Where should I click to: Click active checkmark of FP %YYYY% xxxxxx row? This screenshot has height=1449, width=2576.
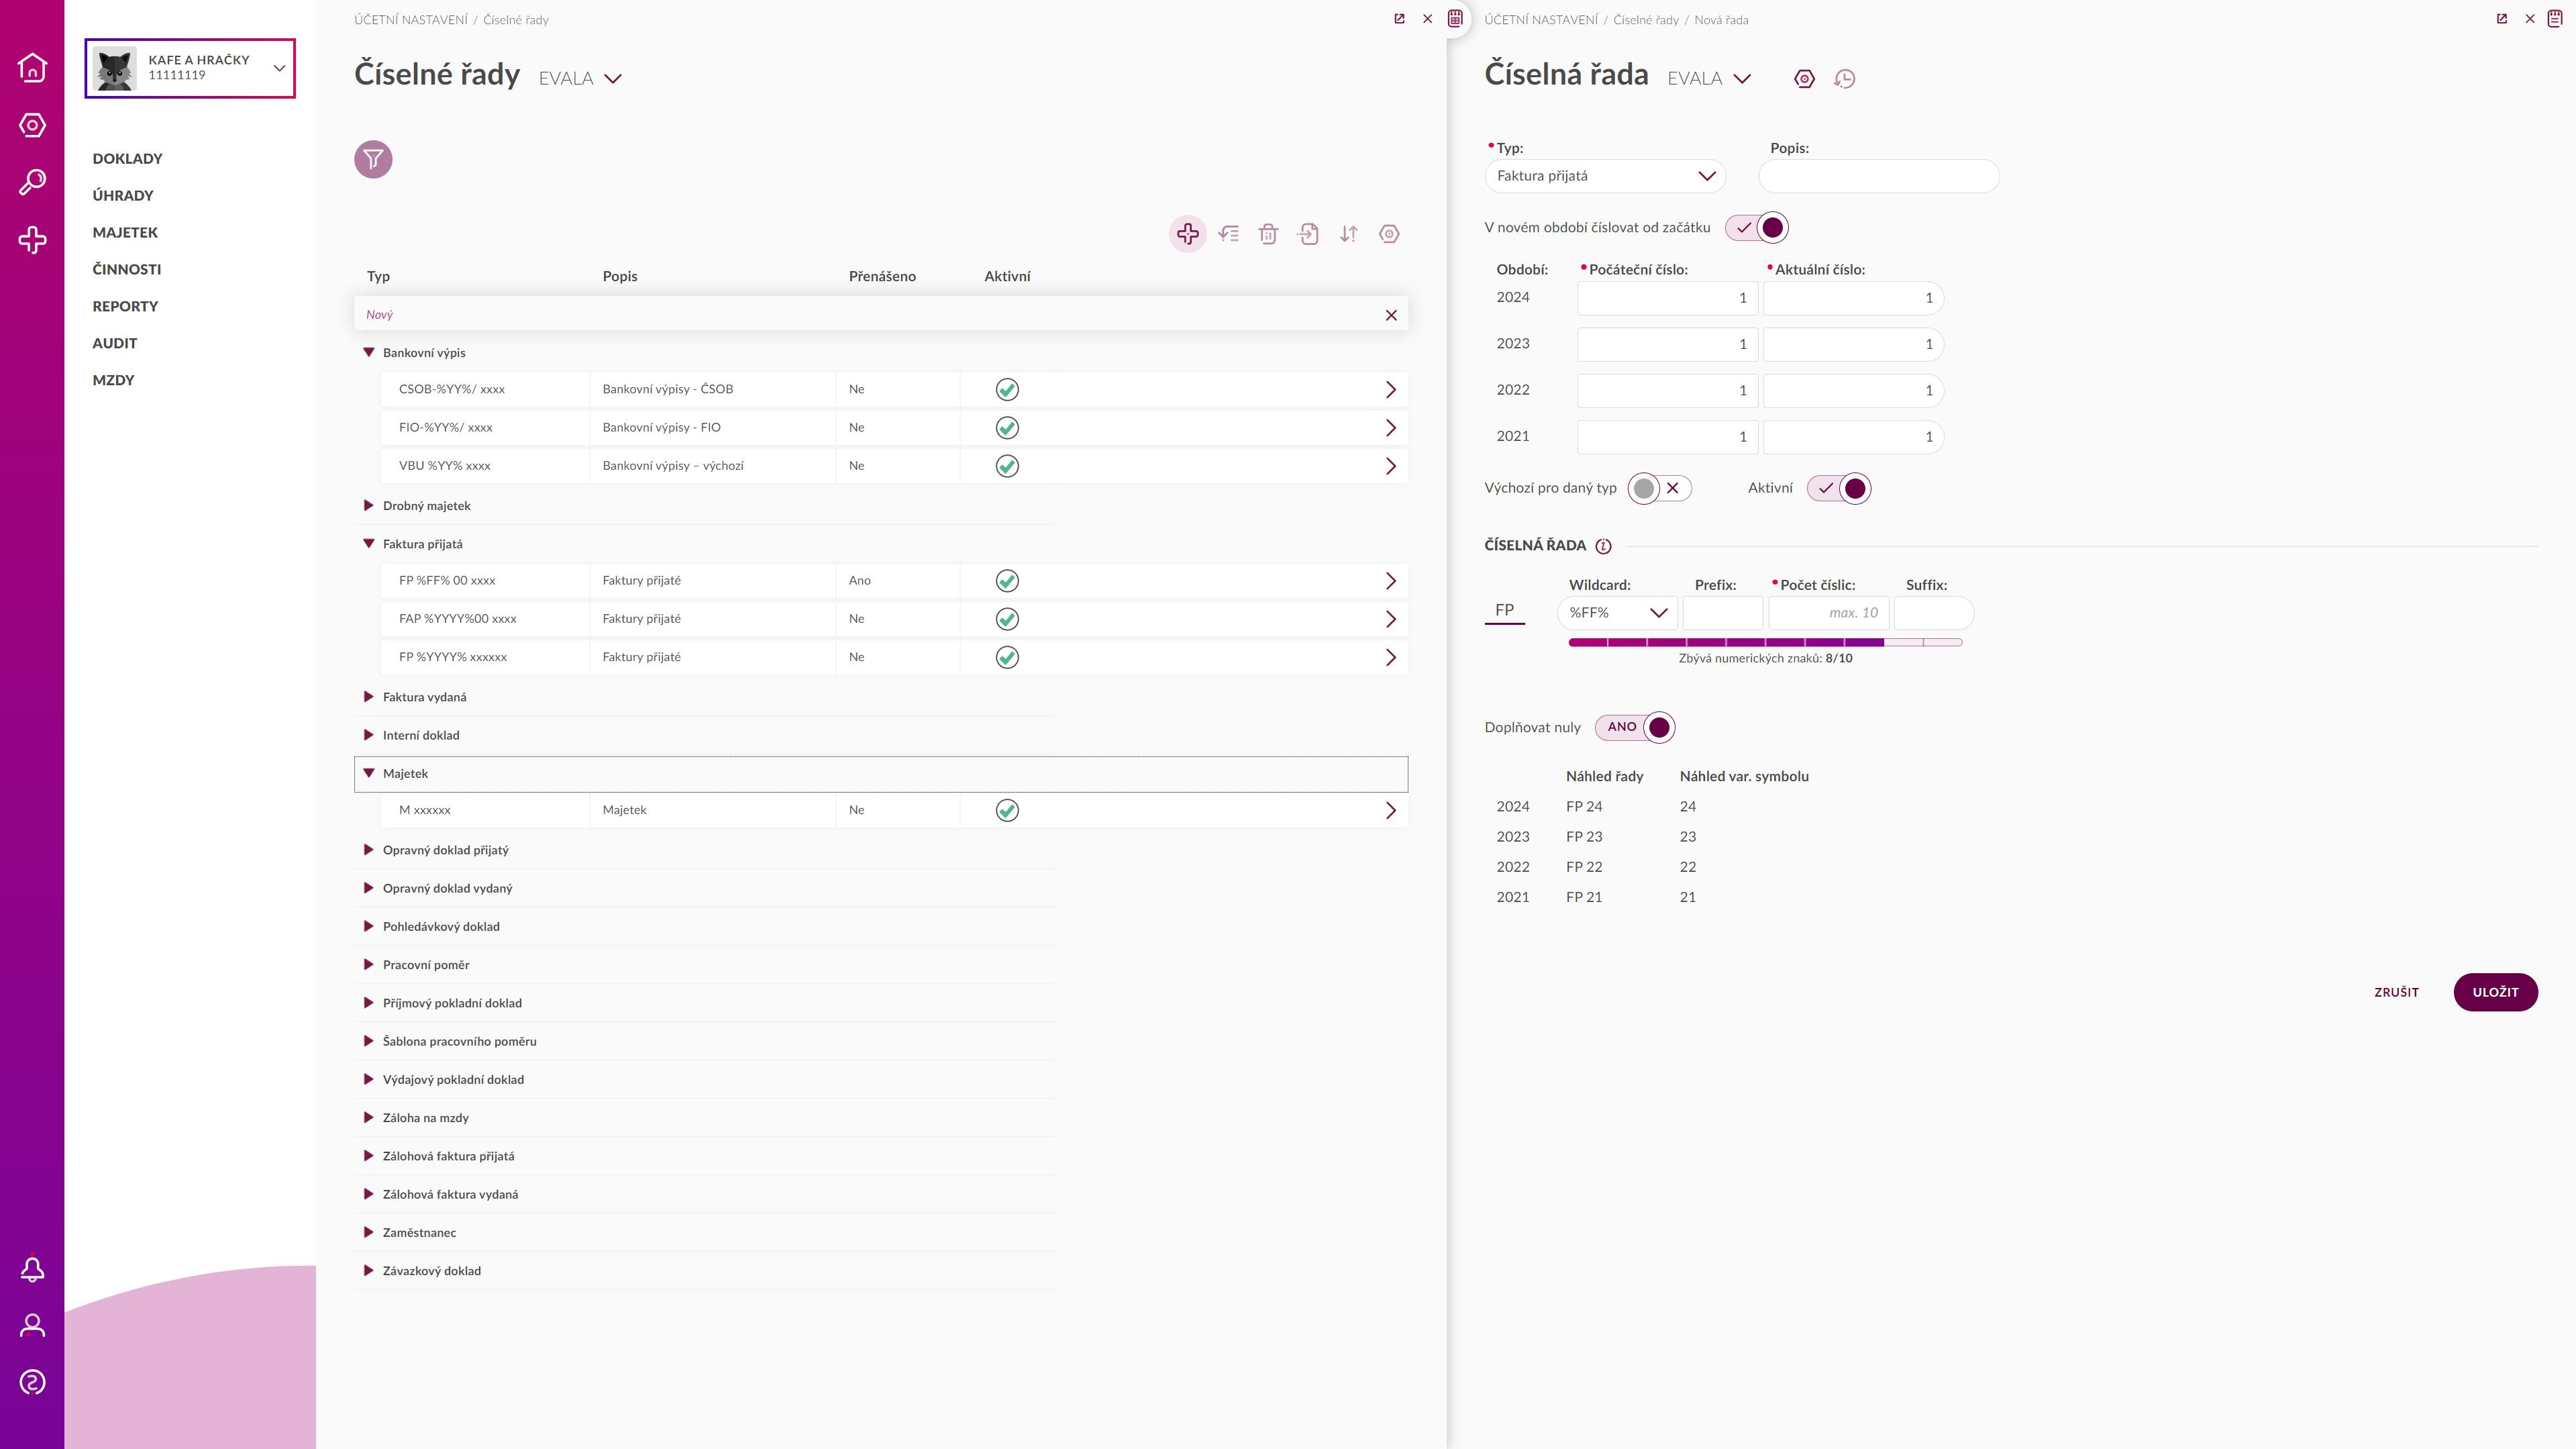click(x=1007, y=657)
